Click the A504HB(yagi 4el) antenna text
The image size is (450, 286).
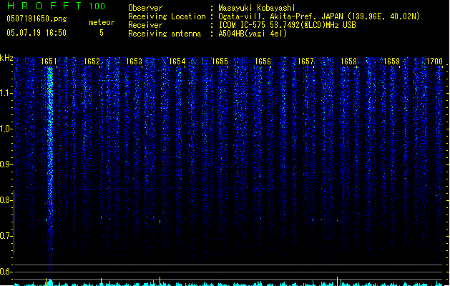pyautogui.click(x=253, y=34)
